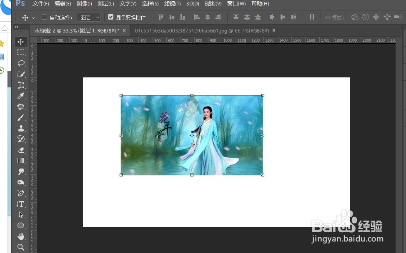Click Distribute right edges icon
The width and height of the screenshot is (406, 253).
(x=293, y=17)
